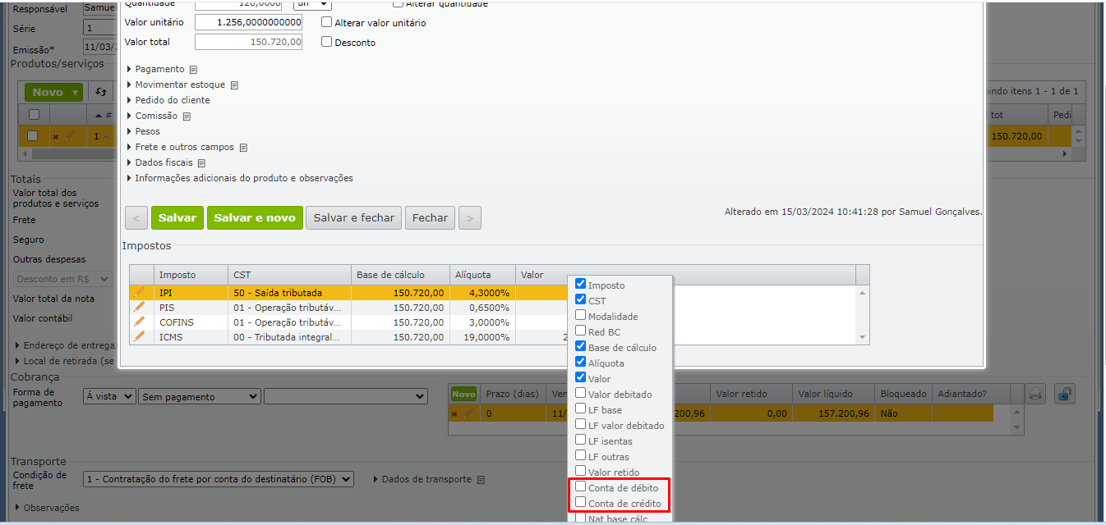Enable LF base column checkbox
The height and width of the screenshot is (525, 1106).
pyautogui.click(x=580, y=409)
